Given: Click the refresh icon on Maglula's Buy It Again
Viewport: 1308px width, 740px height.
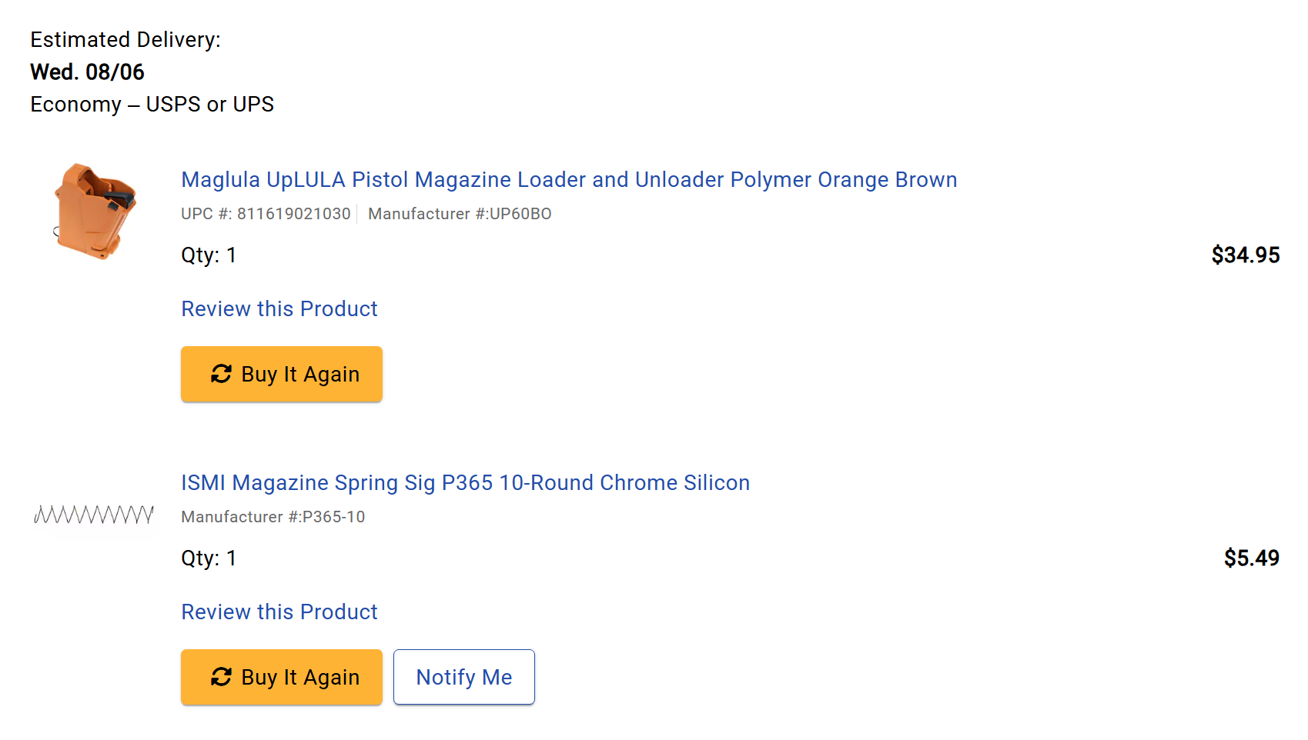Looking at the screenshot, I should click(x=221, y=374).
